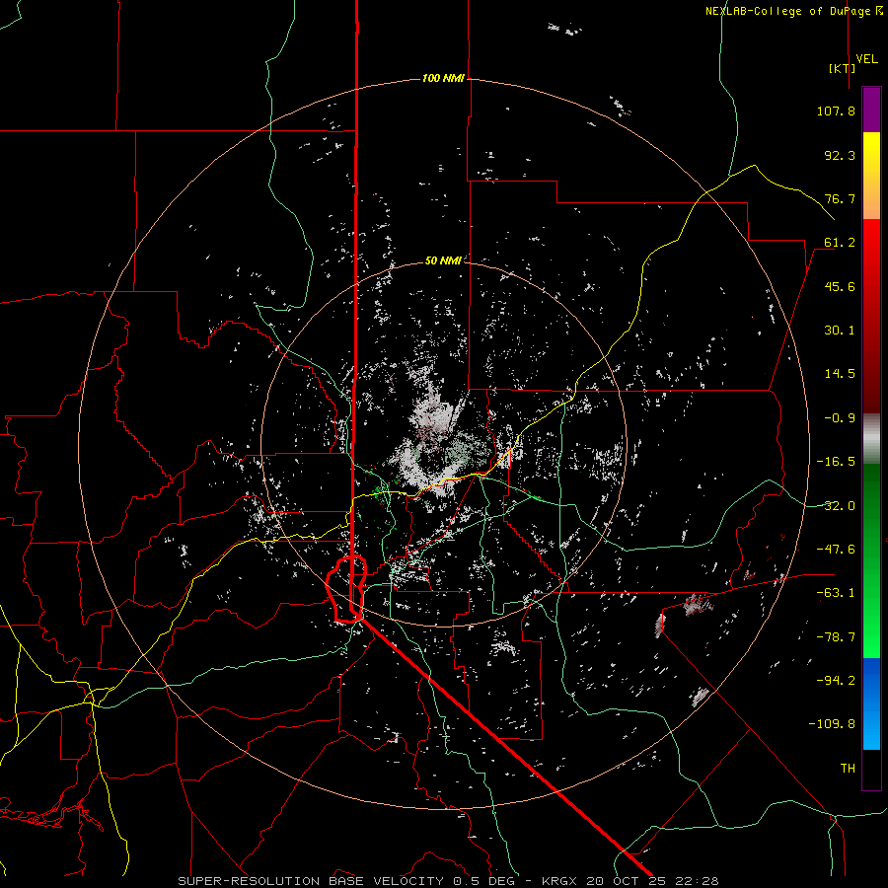Click the -109.8 legend value
Image resolution: width=888 pixels, height=888 pixels.
(832, 724)
